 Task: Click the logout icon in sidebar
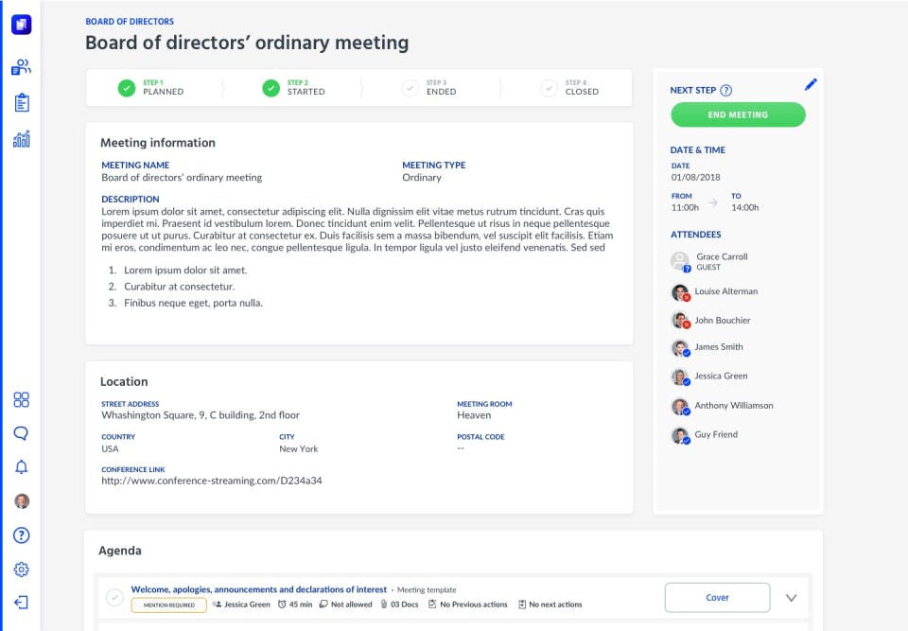click(21, 603)
